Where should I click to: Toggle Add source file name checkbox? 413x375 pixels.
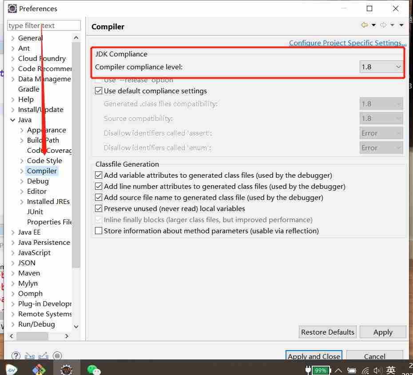[99, 197]
